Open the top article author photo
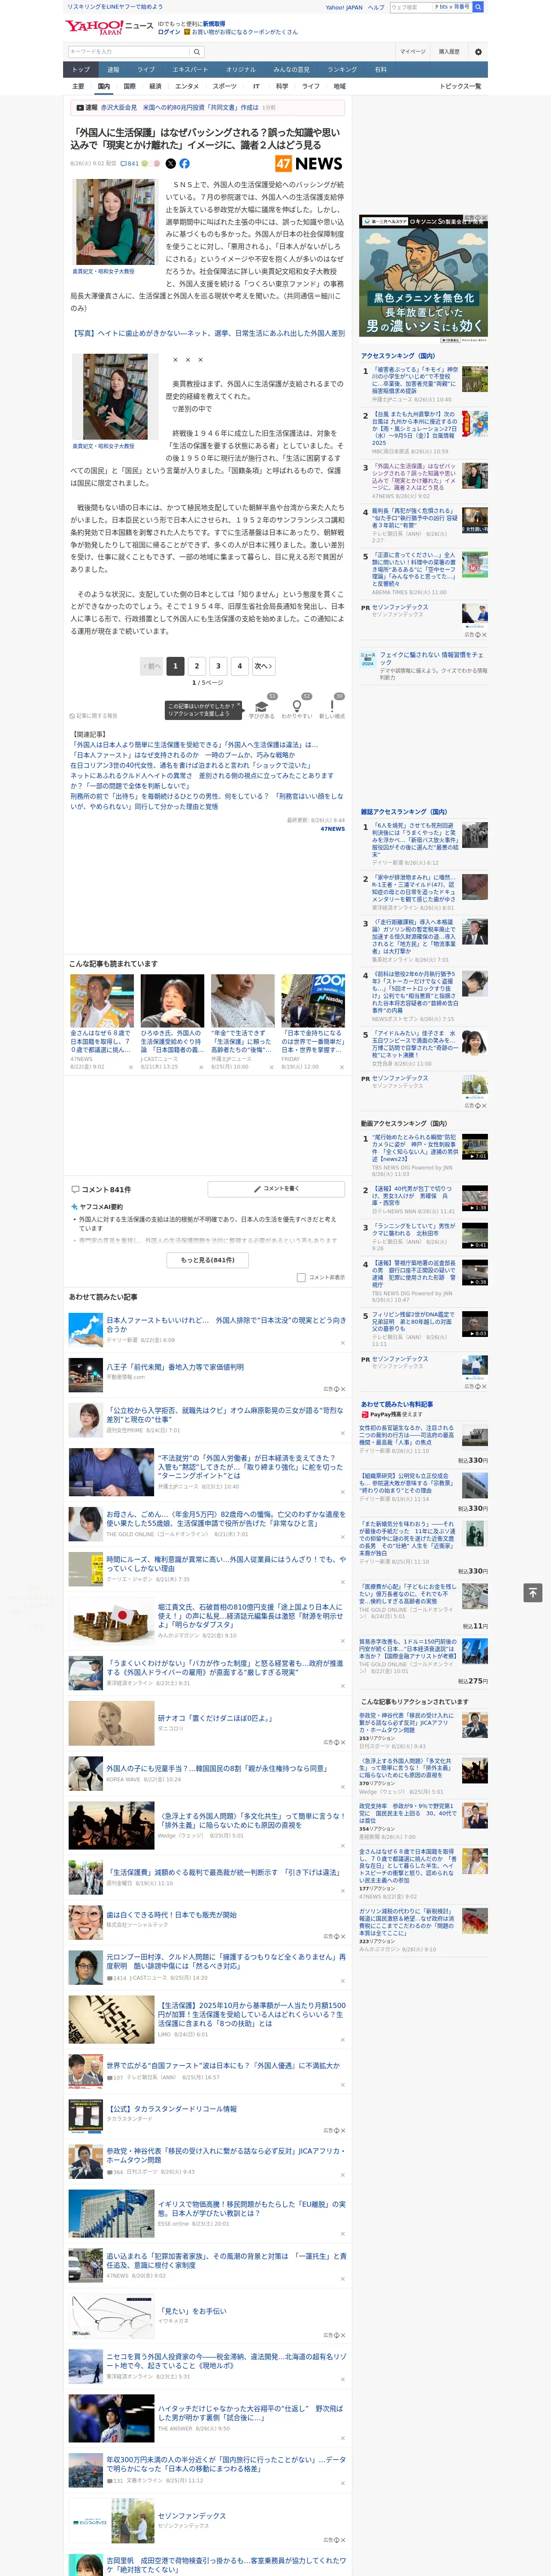Image resolution: width=551 pixels, height=2576 pixels. (x=115, y=222)
